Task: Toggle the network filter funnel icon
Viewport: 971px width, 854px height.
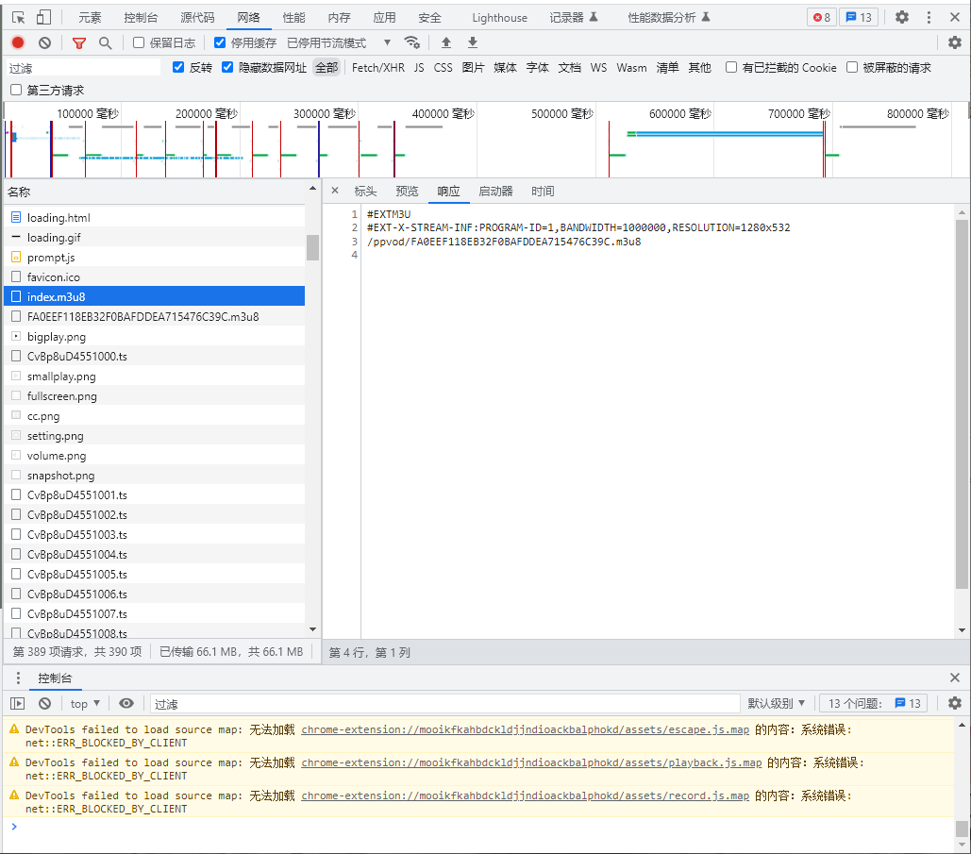Action: click(x=79, y=42)
